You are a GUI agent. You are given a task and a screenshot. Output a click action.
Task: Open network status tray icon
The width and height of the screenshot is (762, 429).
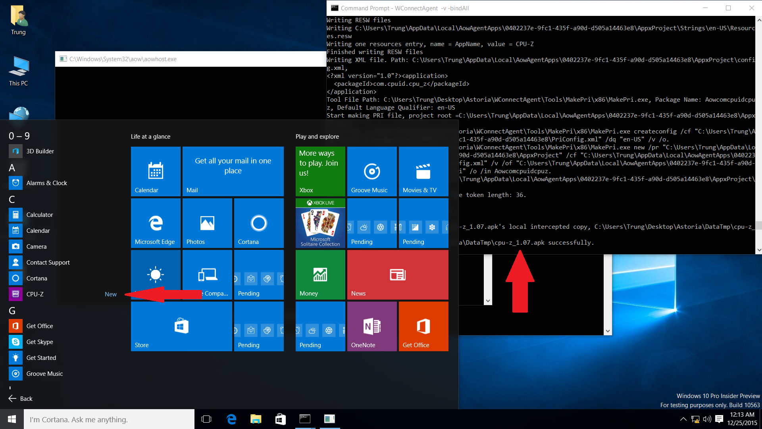[695, 419]
